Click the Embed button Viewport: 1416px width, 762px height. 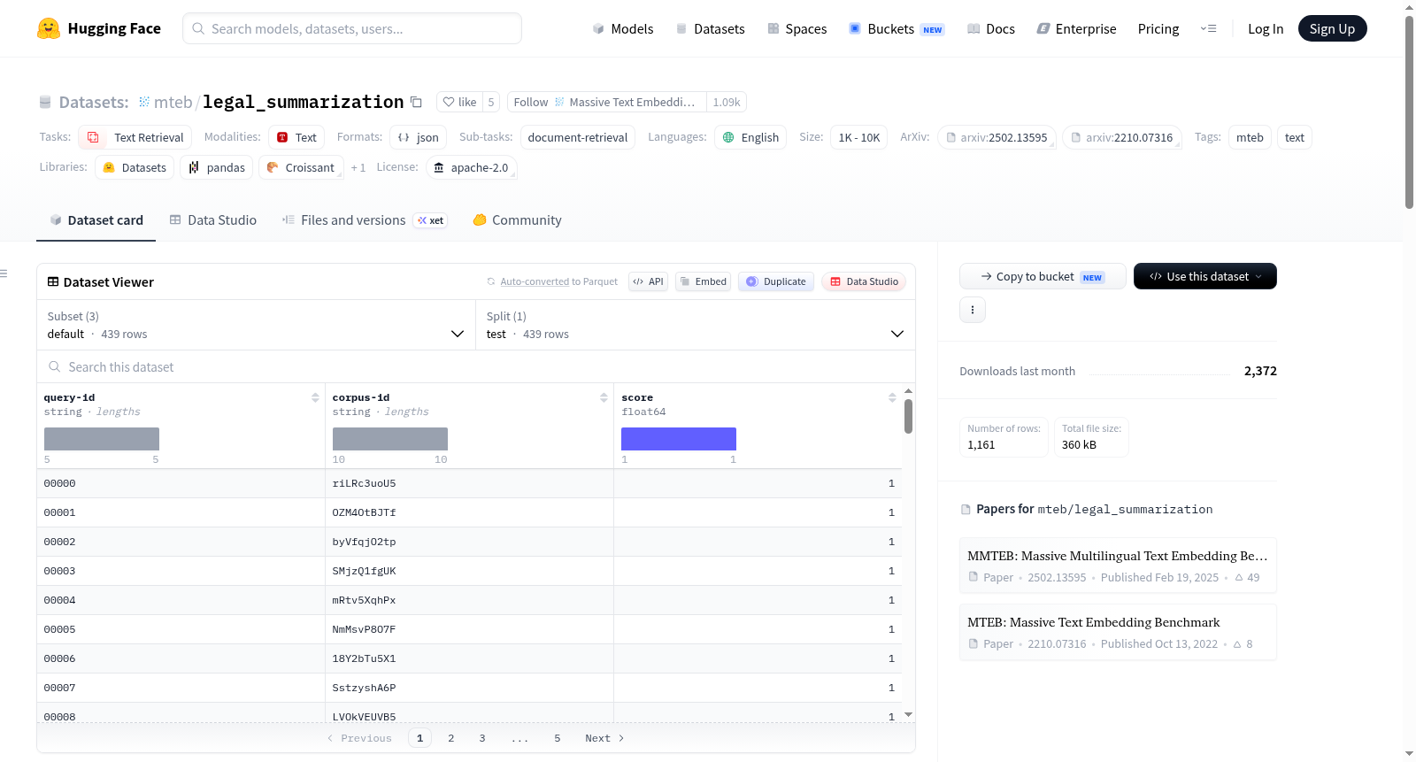tap(704, 281)
